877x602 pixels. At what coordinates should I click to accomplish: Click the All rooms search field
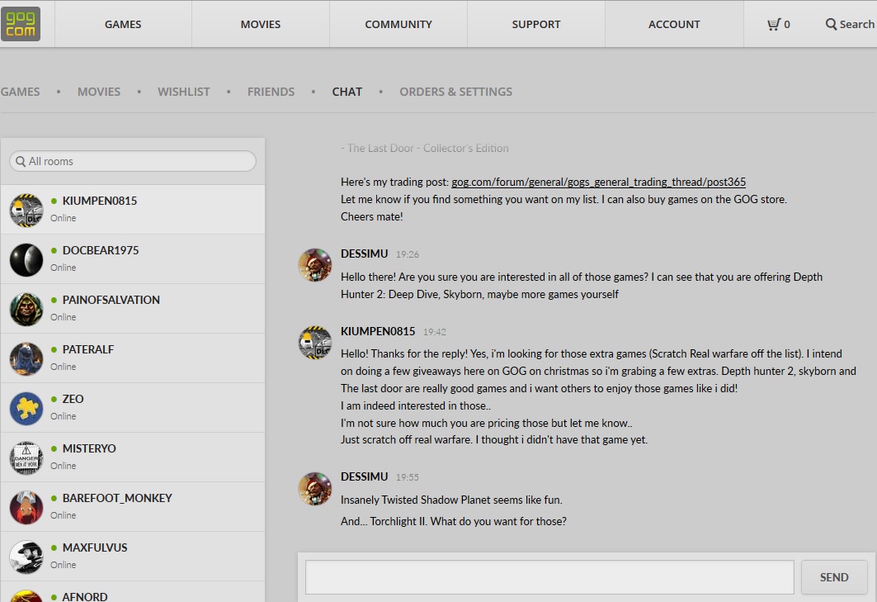tap(133, 161)
